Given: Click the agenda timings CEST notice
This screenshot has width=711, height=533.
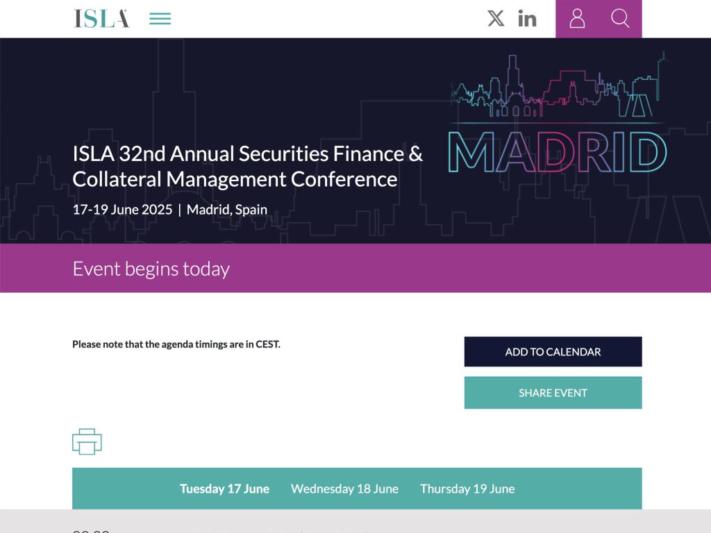Looking at the screenshot, I should click(x=176, y=344).
